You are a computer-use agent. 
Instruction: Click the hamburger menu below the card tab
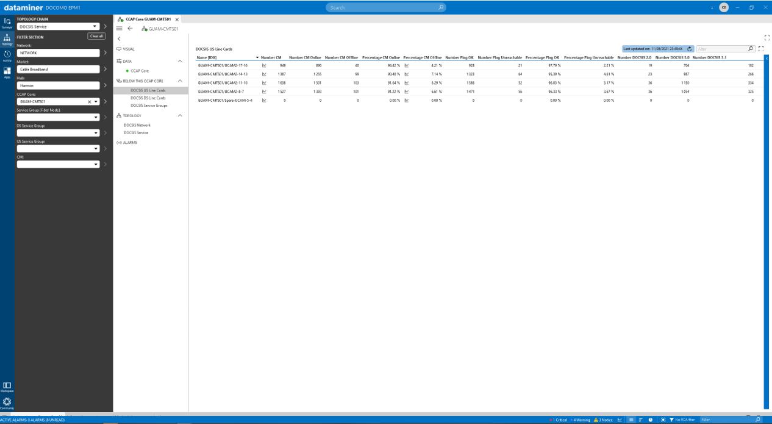coord(120,29)
